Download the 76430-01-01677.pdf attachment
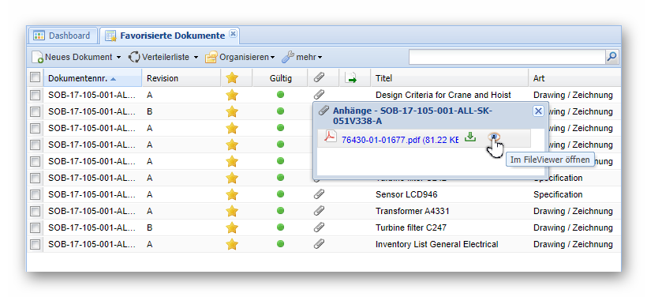647x297 pixels. (470, 137)
